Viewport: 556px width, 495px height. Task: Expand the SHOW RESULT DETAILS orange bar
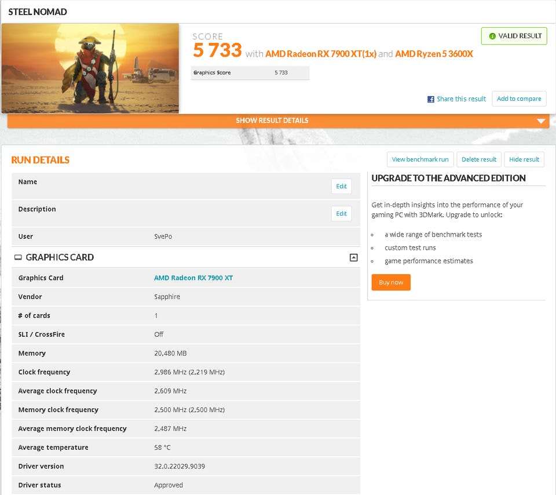(279, 121)
